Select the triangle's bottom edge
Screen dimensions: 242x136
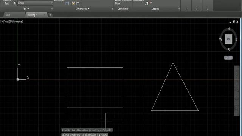tap(175, 111)
